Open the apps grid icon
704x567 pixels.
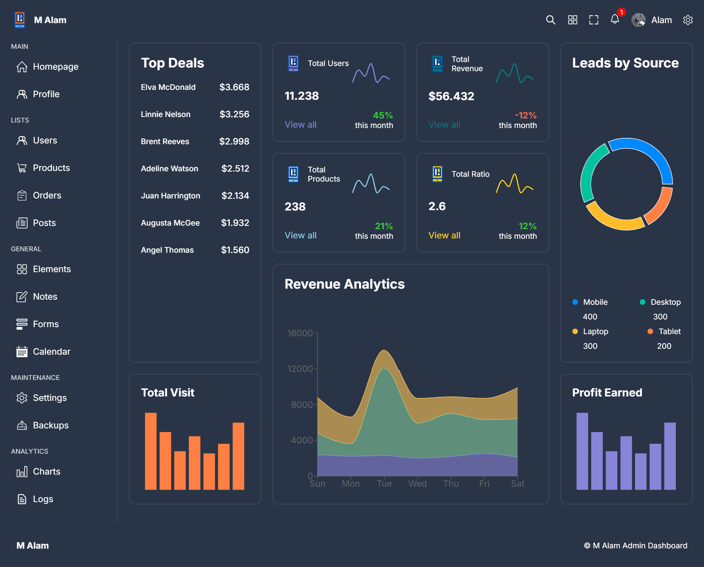pyautogui.click(x=572, y=20)
